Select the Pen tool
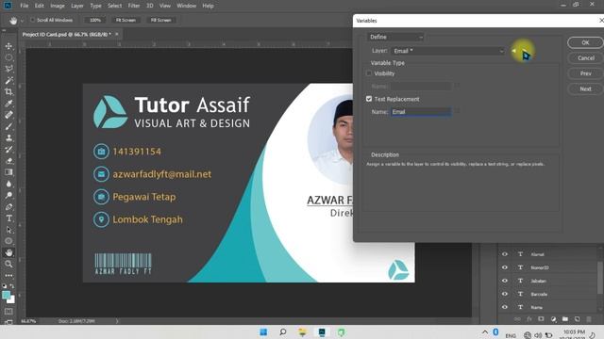The height and width of the screenshot is (339, 604). click(8, 207)
